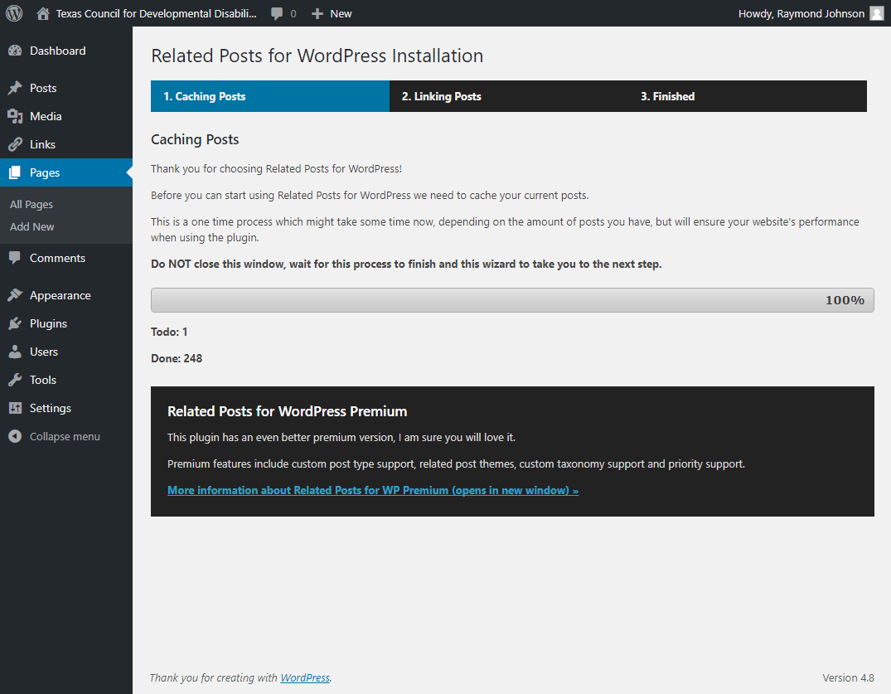This screenshot has width=891, height=694.
Task: Open Users menu item
Action: [44, 352]
